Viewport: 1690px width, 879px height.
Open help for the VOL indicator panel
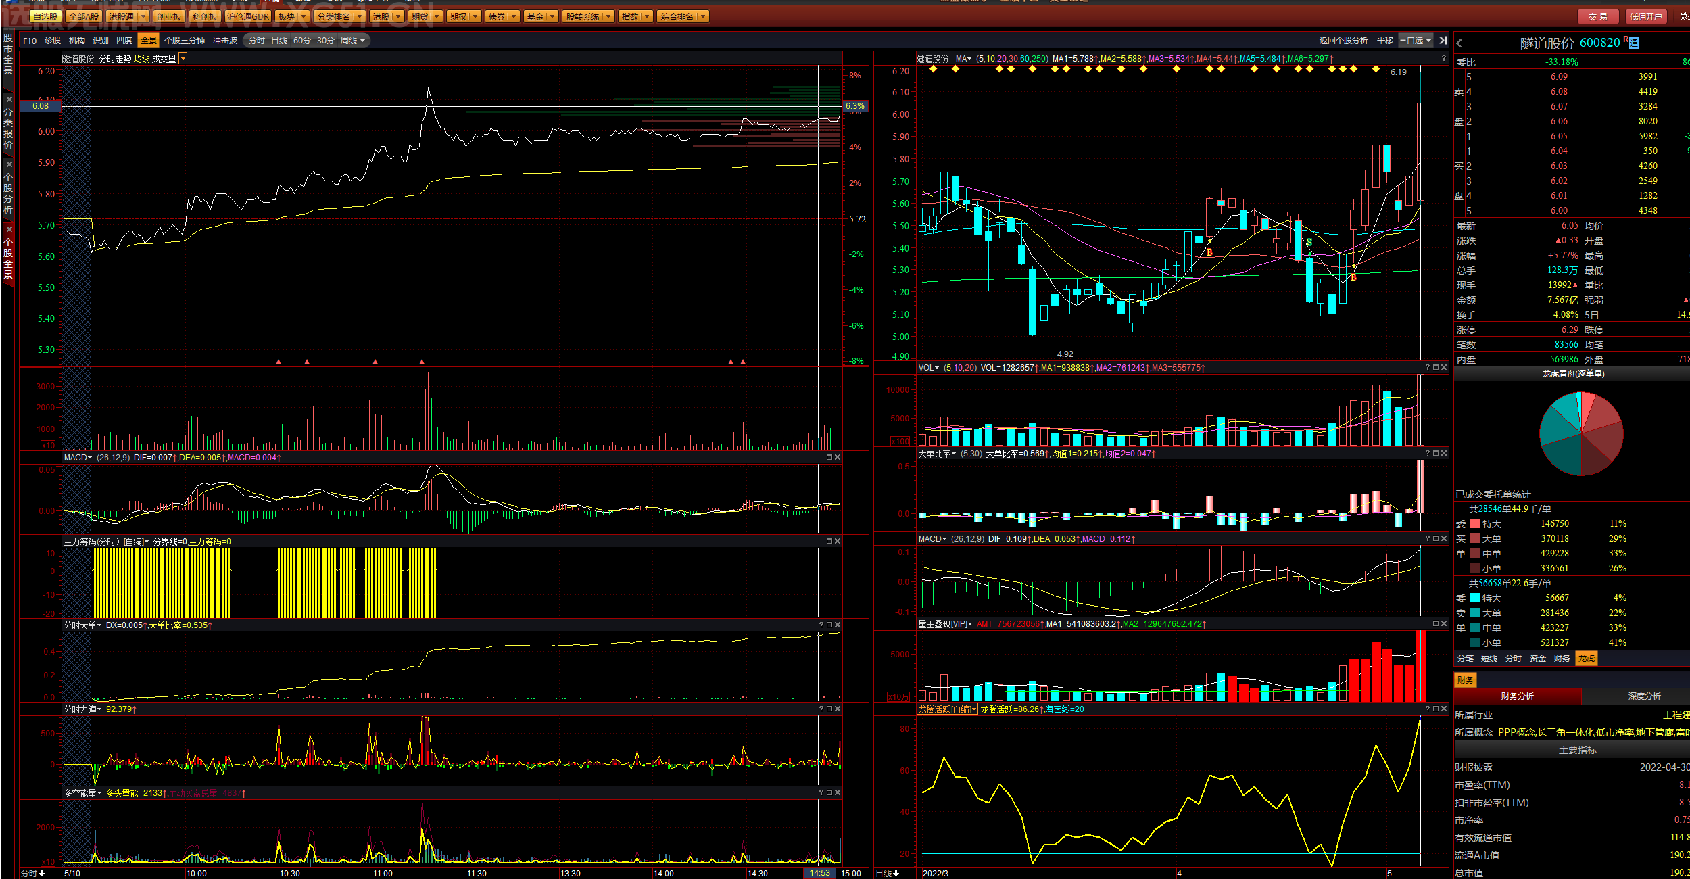pyautogui.click(x=1427, y=368)
